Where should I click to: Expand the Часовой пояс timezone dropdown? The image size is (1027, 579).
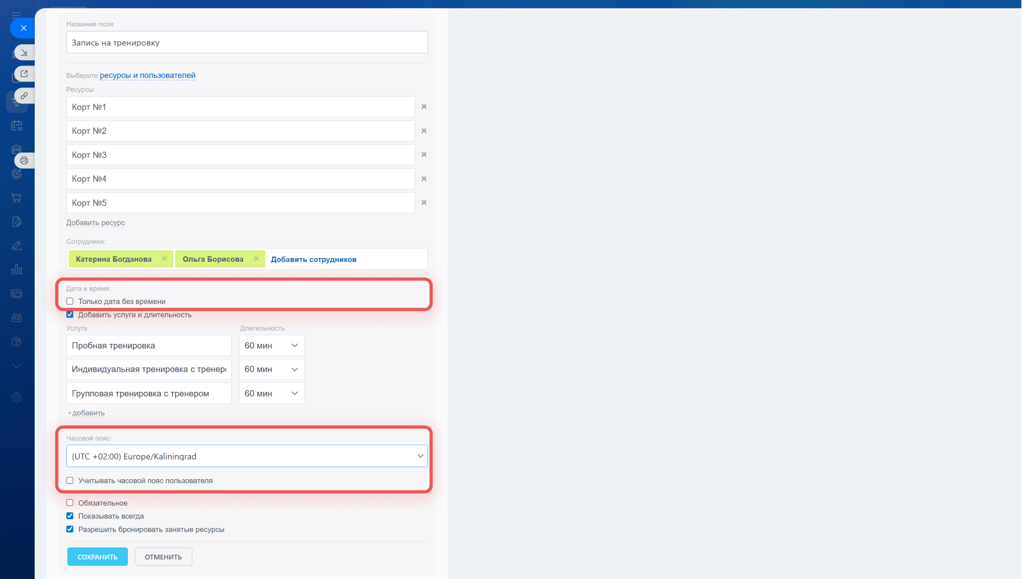pos(246,456)
